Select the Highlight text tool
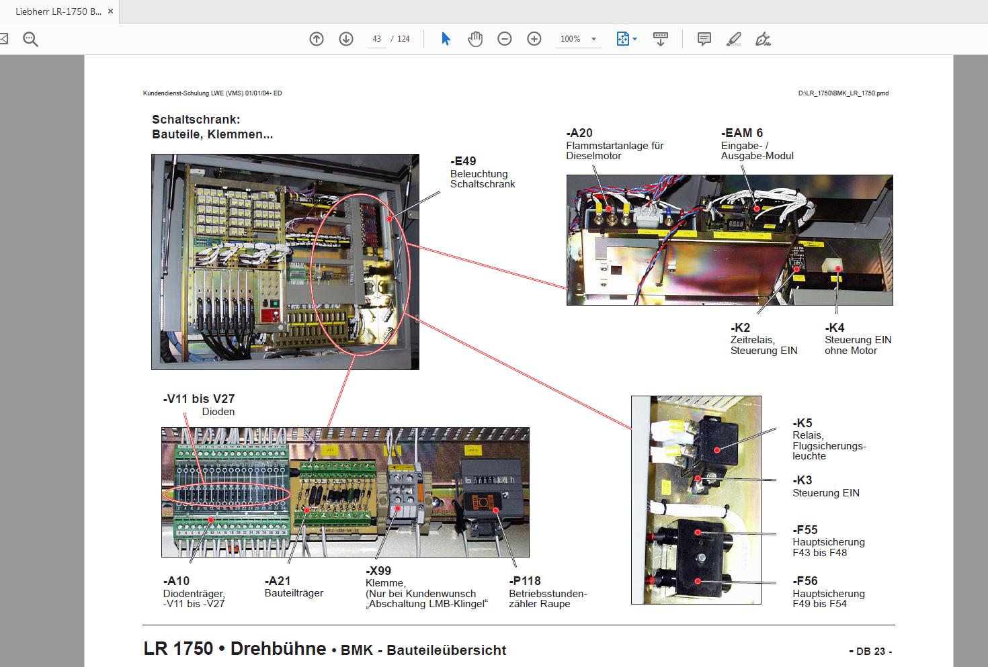This screenshot has height=667, width=988. [733, 38]
